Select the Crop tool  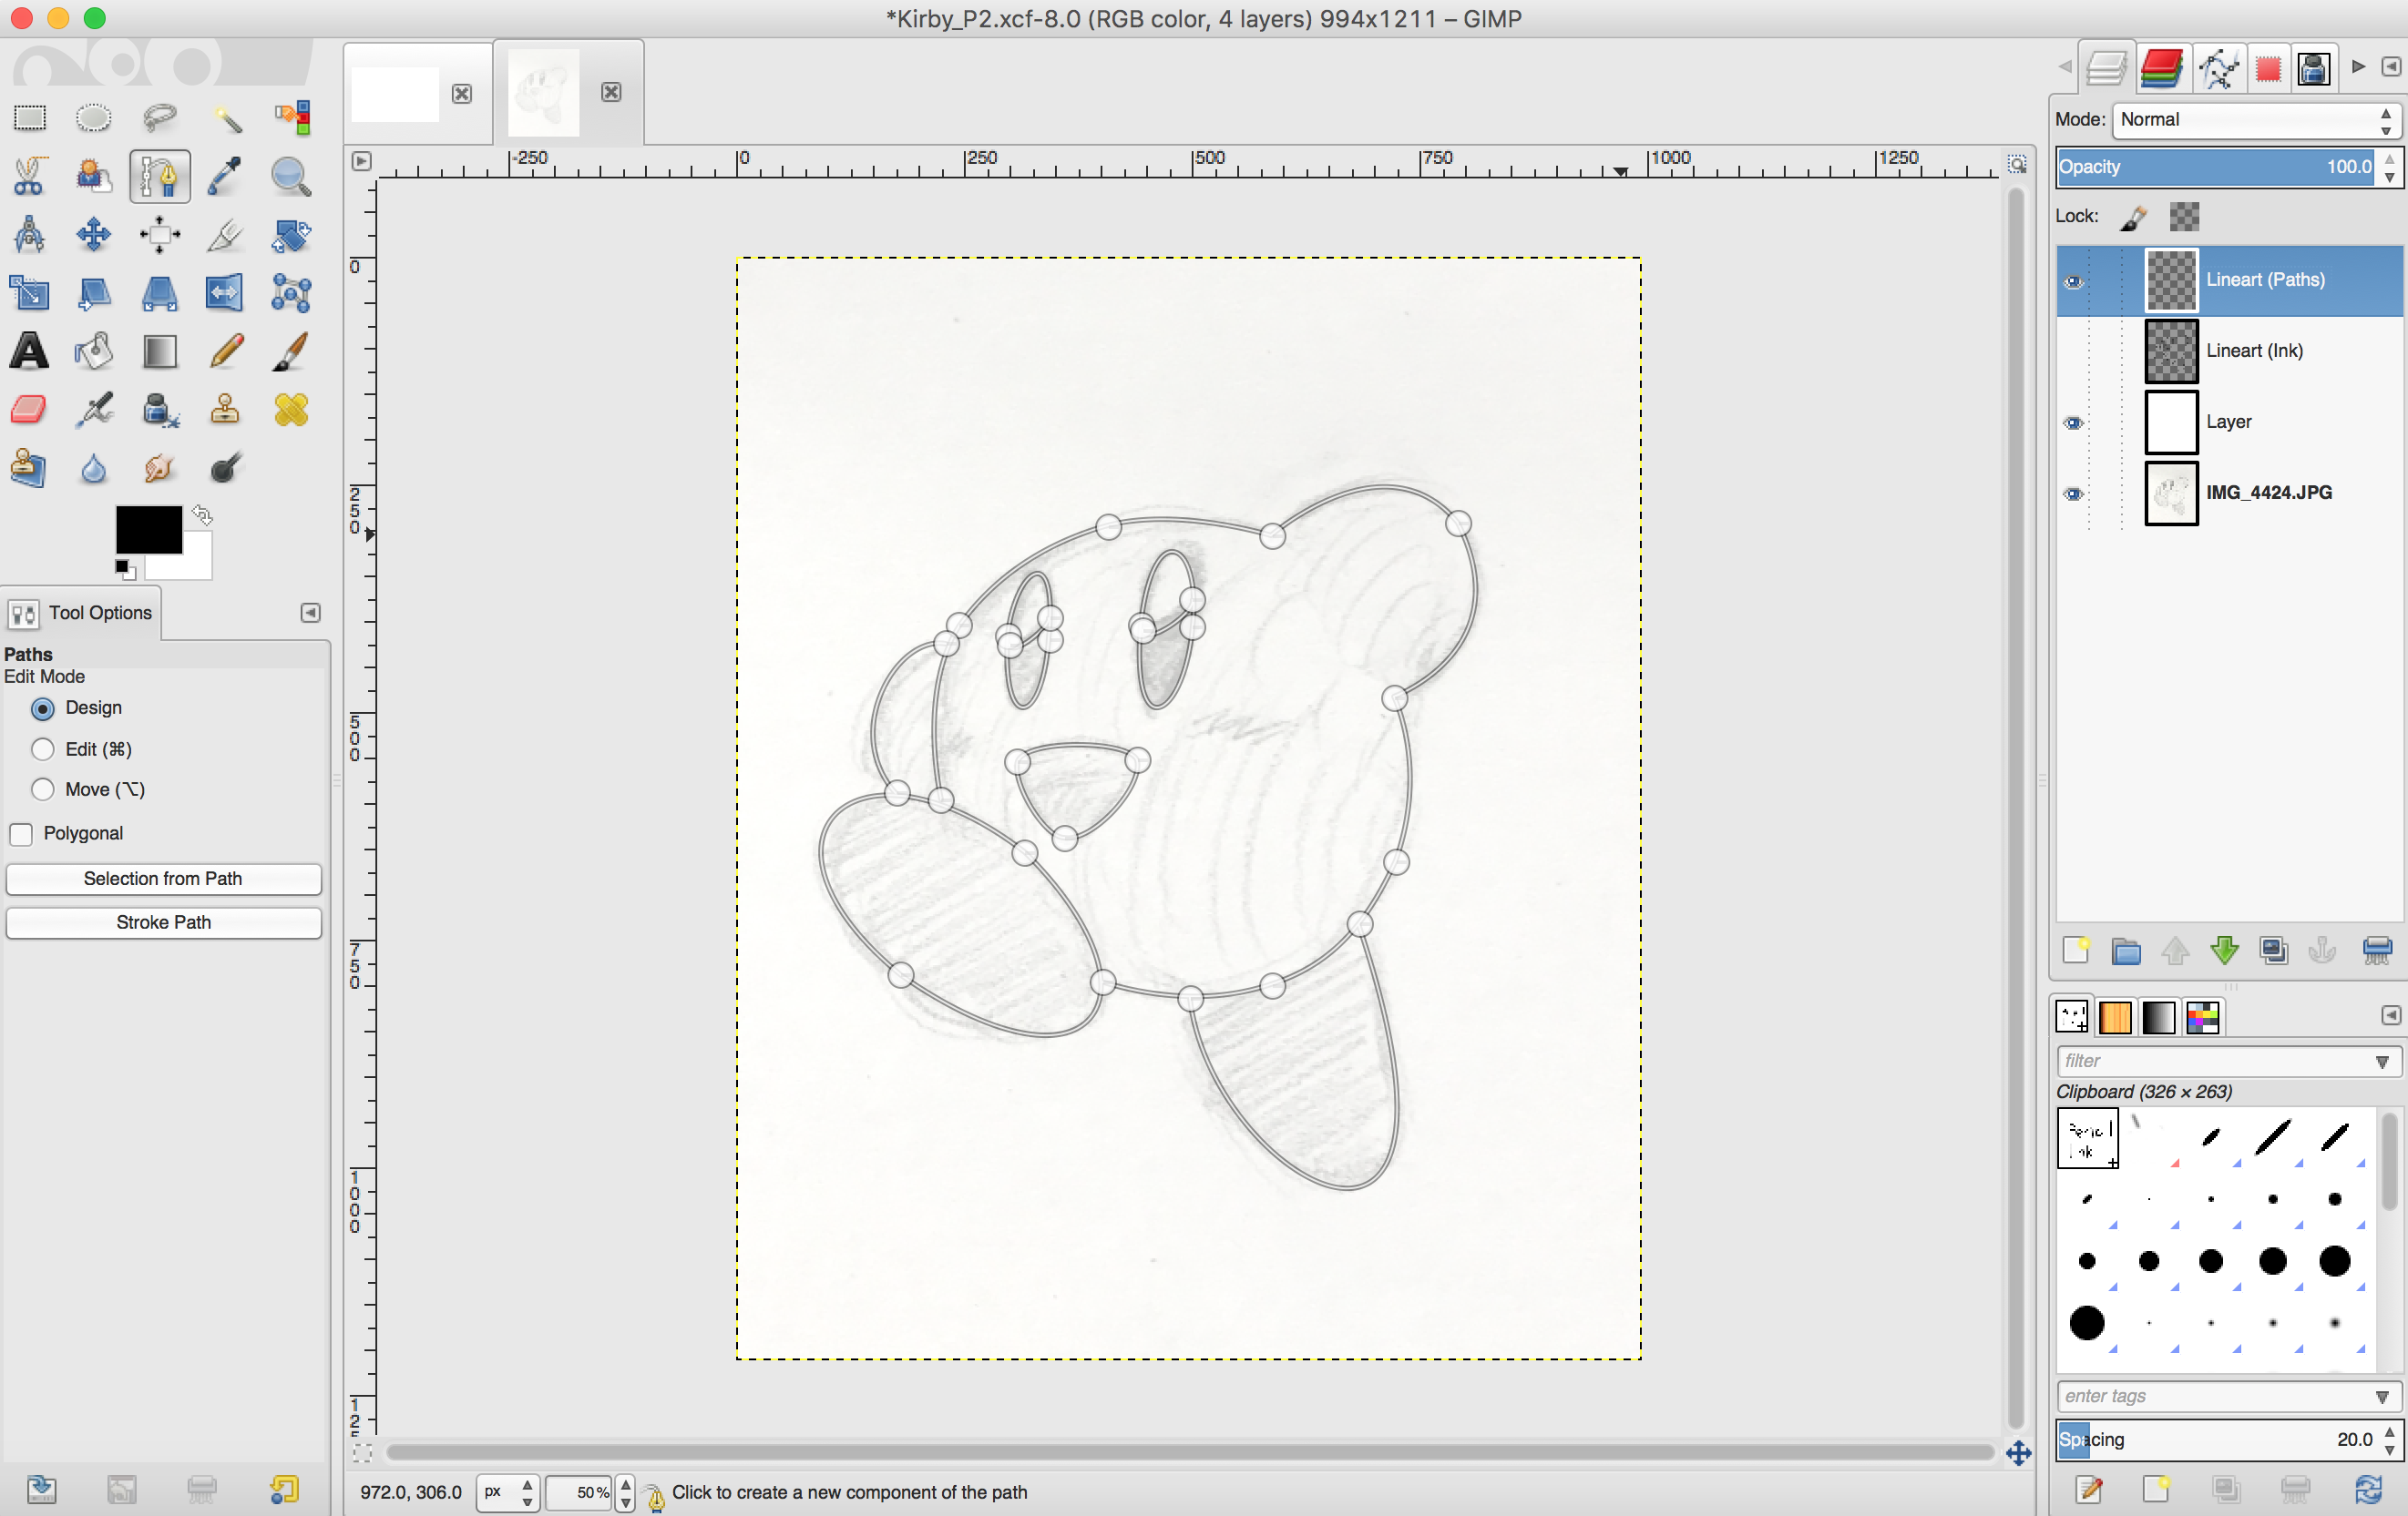[226, 235]
